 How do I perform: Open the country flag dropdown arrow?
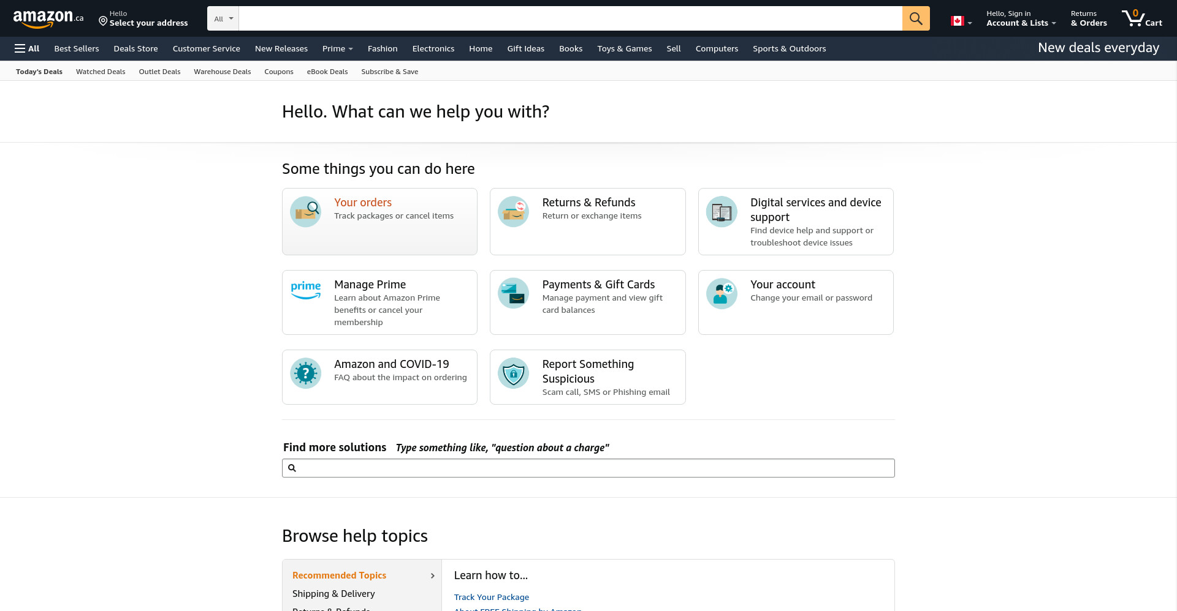[970, 23]
